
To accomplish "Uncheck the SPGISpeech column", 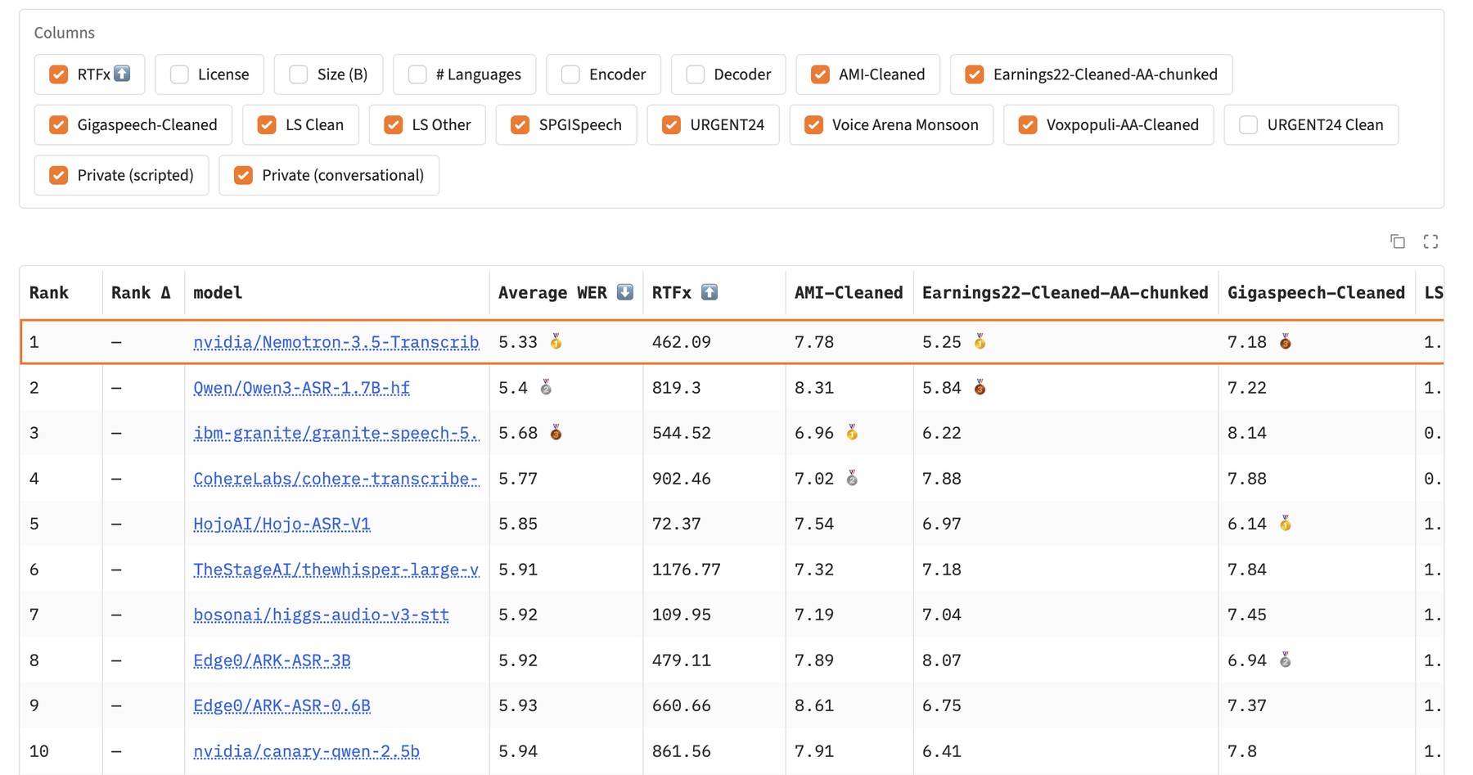I will pyautogui.click(x=520, y=125).
